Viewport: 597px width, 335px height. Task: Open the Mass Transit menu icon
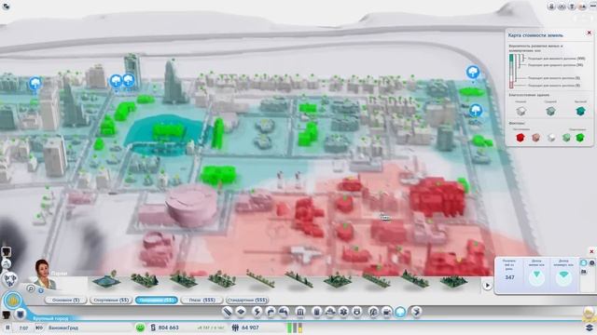coord(386,312)
